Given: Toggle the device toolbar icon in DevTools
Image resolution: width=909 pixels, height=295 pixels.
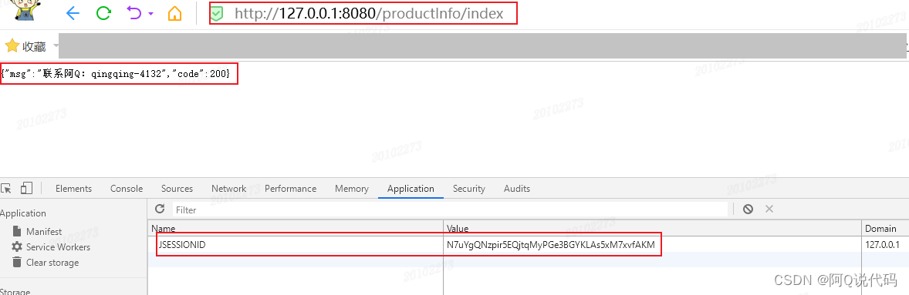Looking at the screenshot, I should 26,189.
